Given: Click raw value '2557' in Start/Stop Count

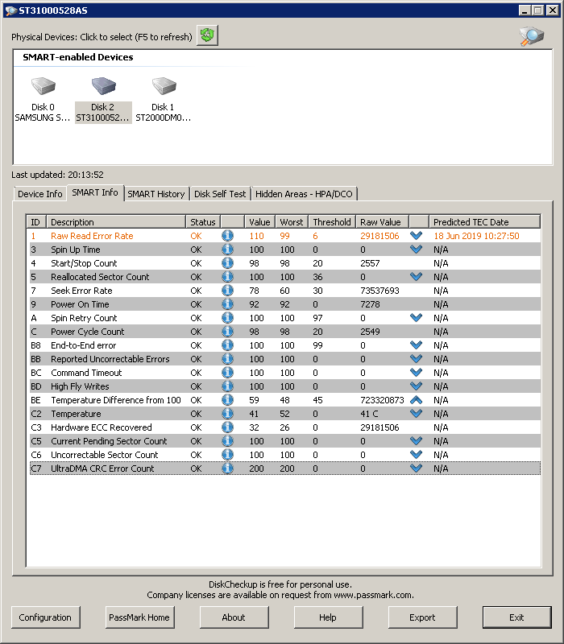Looking at the screenshot, I should (370, 263).
